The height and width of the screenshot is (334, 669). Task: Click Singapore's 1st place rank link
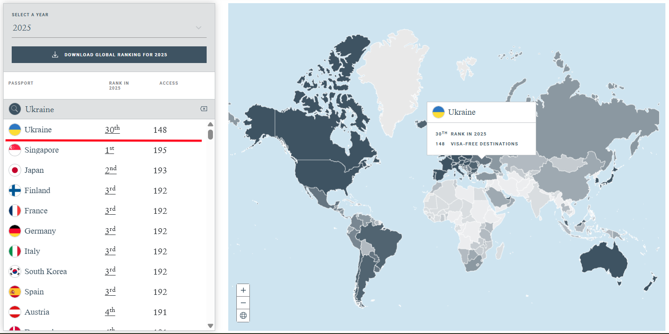pos(108,150)
